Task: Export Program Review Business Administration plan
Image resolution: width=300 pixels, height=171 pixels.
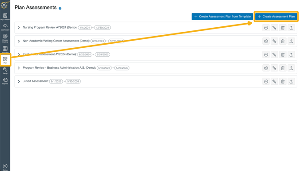Action: 291,68
